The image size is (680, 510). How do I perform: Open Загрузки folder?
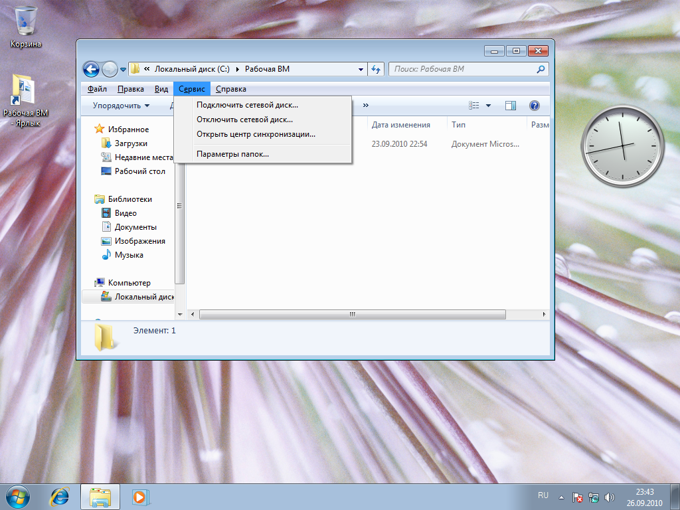click(x=131, y=143)
